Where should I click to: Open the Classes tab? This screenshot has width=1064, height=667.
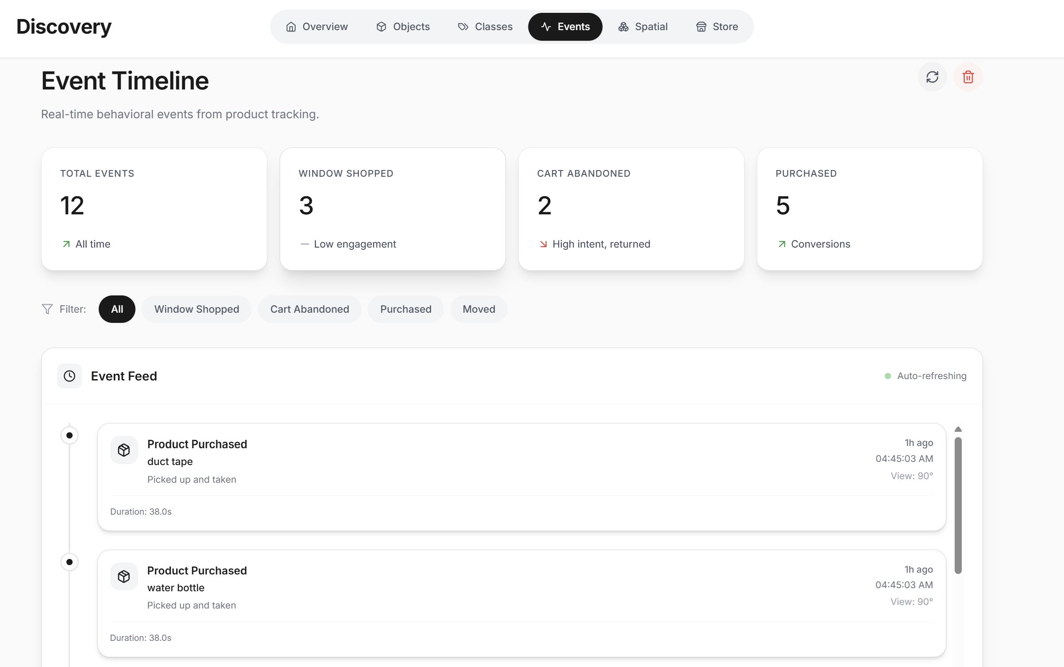(x=485, y=27)
